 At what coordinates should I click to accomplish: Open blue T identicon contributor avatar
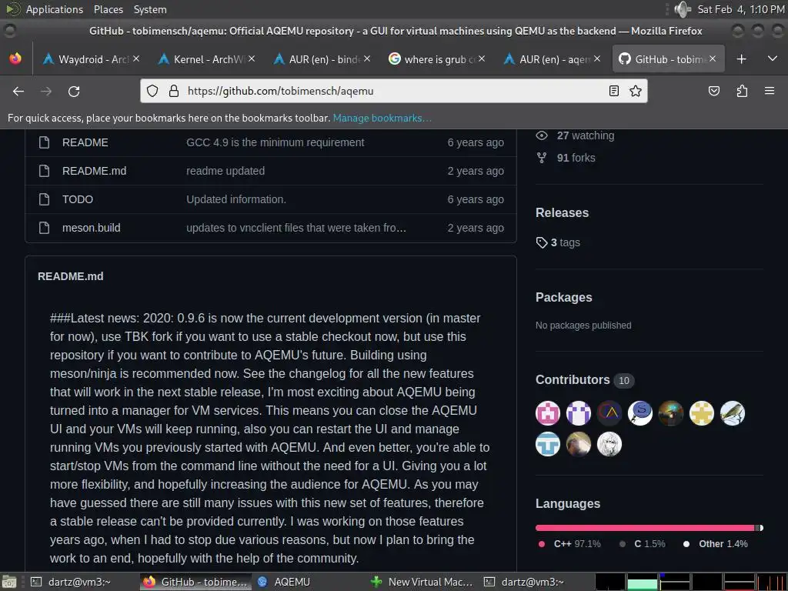coord(548,444)
